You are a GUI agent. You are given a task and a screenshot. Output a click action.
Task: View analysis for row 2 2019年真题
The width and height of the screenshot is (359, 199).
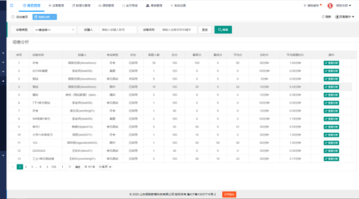coord(331,71)
